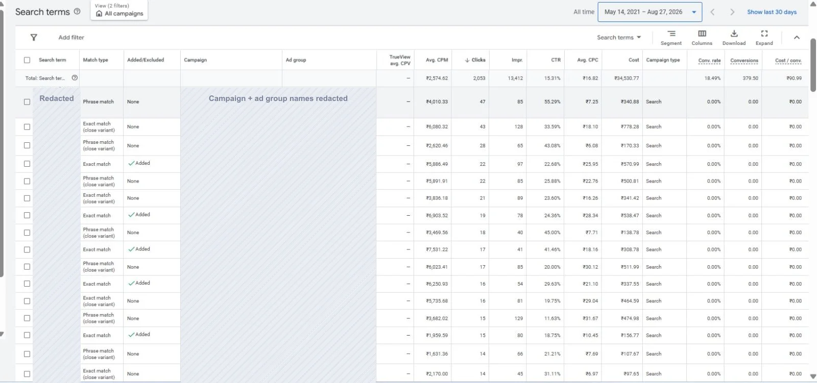Sort by TrueView avg. CPV header
817x383 pixels.
(400, 60)
